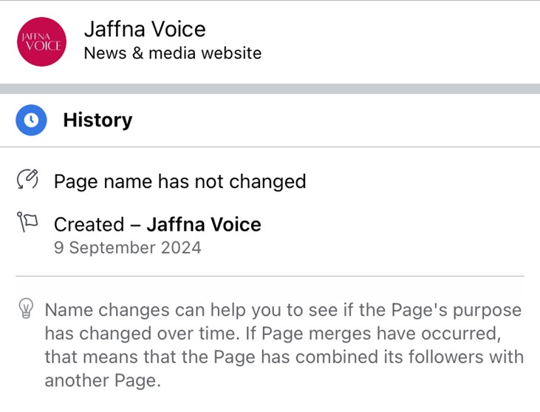
Task: Tap the News & media website category
Action: point(173,53)
